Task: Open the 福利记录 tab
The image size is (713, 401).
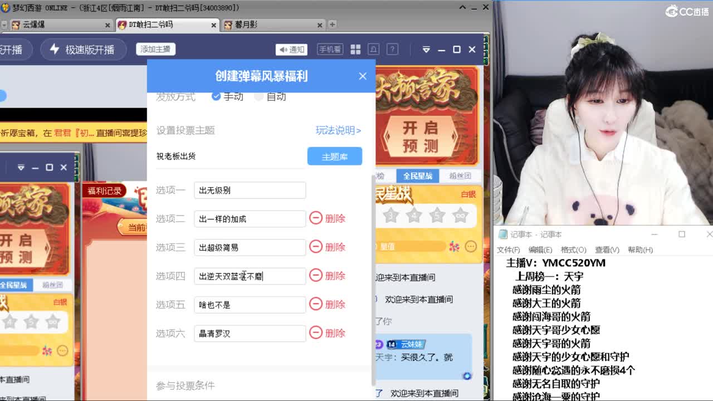Action: 105,191
